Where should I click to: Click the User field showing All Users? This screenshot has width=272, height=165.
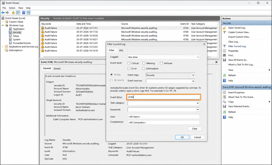163,117
